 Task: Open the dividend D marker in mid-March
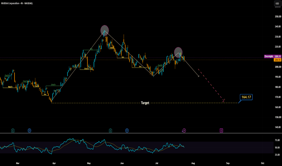[x=29, y=130]
